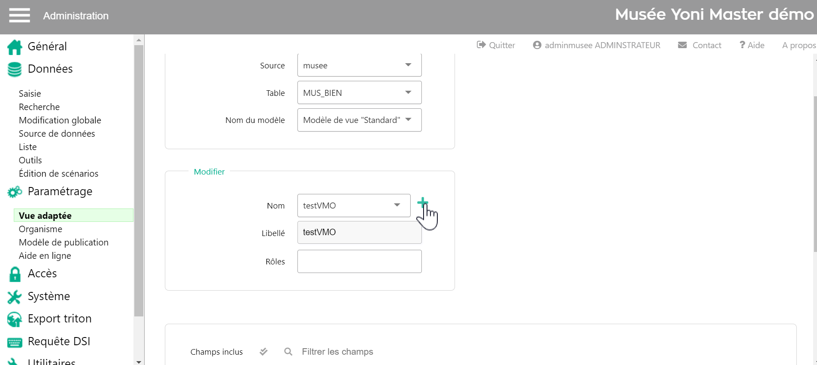
Task: Click the Administration header title
Action: 76,16
